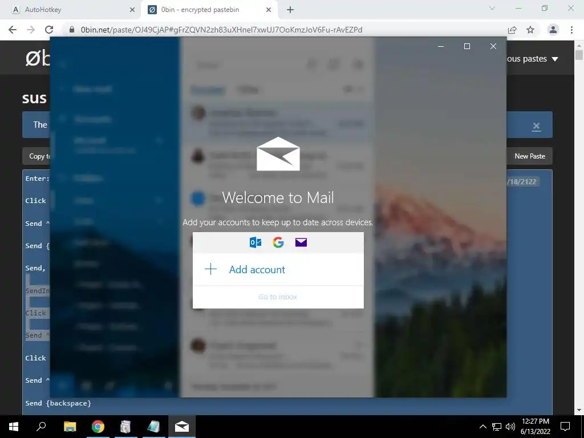Open Chrome tab search chevron
Viewport: 584px width, 438px height.
[492, 8]
